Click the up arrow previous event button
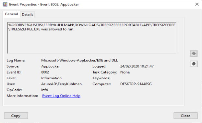The width and height of the screenshot is (202, 123). pyautogui.click(x=194, y=53)
